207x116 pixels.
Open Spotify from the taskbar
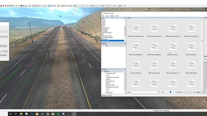tap(58, 114)
